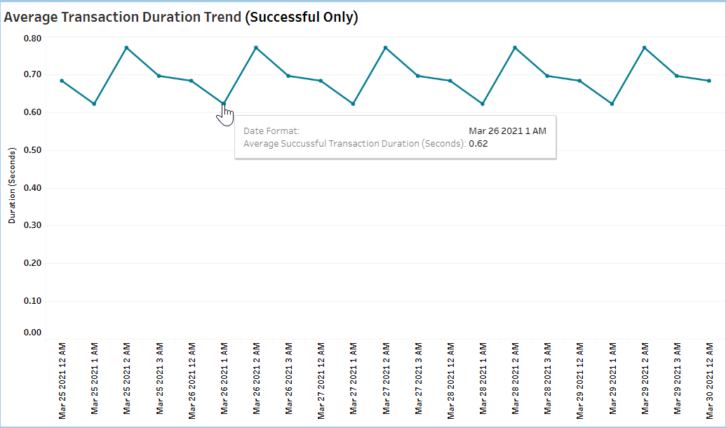This screenshot has width=726, height=428.
Task: Click the Mar 30 2021 12 AM x-axis label
Action: coord(710,380)
